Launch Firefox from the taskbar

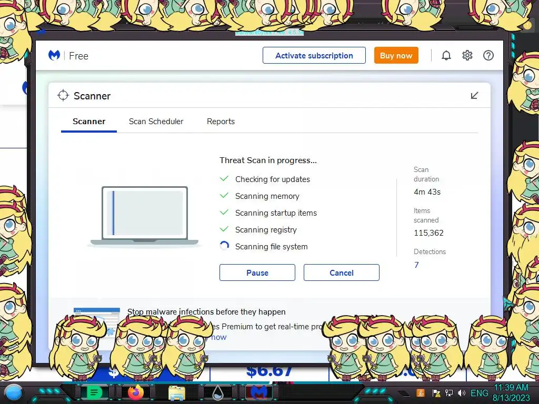coord(135,392)
